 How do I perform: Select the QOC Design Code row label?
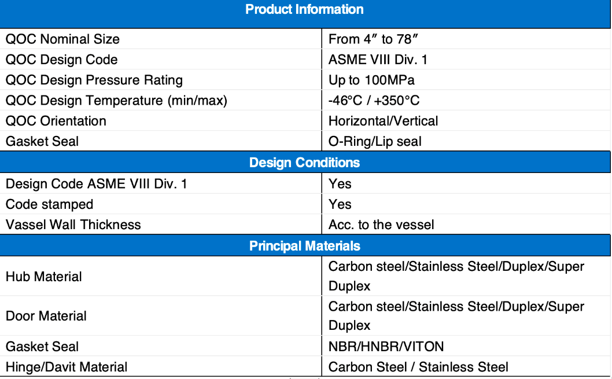coord(62,60)
